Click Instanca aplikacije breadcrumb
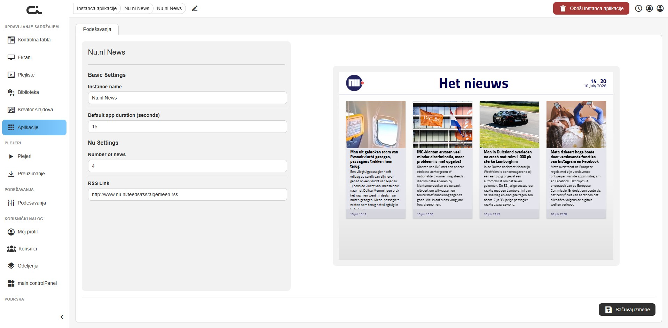 click(96, 8)
